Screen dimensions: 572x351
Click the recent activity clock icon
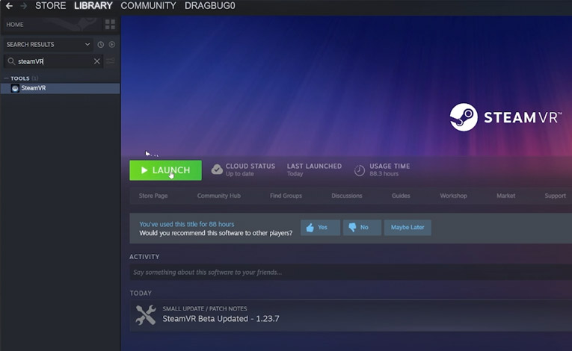(100, 45)
